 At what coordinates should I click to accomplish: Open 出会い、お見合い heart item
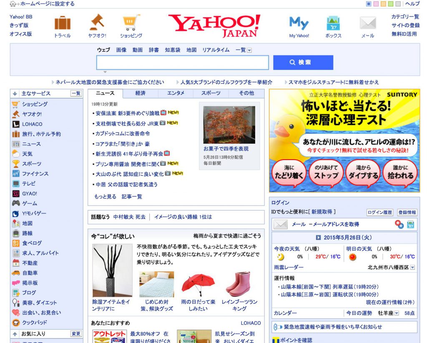click(x=42, y=313)
